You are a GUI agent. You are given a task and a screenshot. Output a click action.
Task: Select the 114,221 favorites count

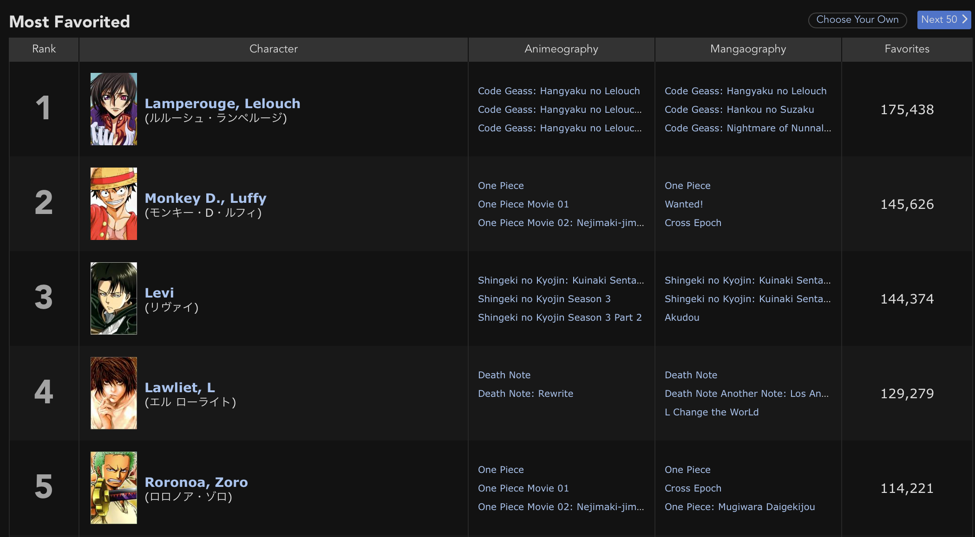[907, 488]
